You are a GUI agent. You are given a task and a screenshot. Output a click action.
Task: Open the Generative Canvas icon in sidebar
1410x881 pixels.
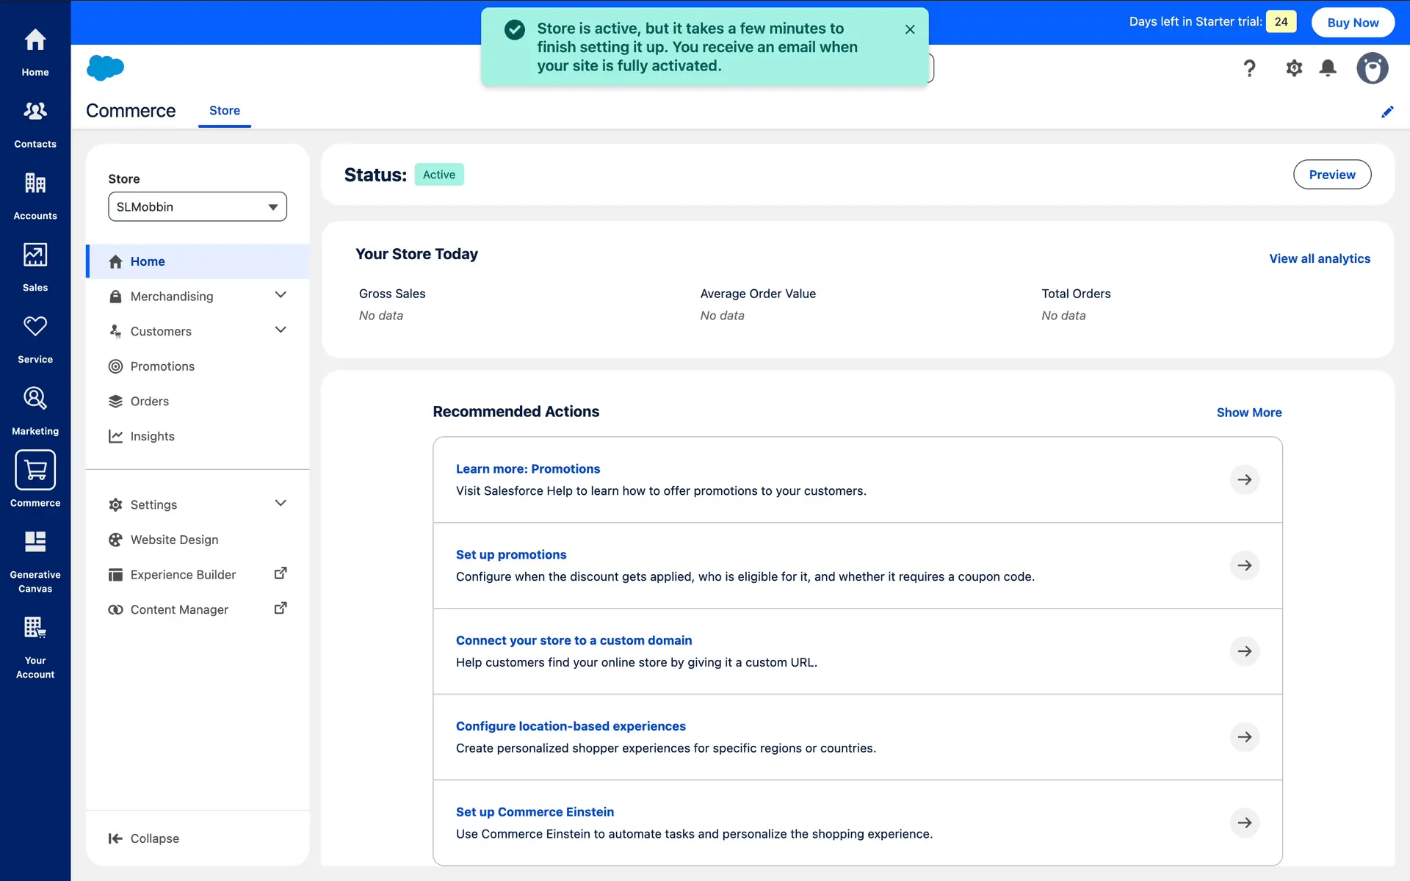click(35, 543)
